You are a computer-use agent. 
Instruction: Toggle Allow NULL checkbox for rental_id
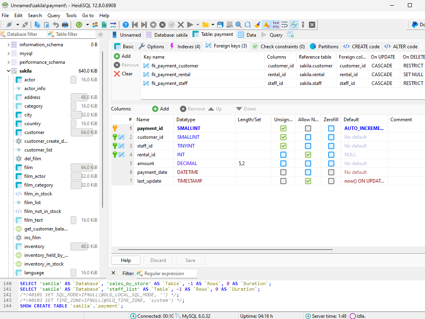308,155
